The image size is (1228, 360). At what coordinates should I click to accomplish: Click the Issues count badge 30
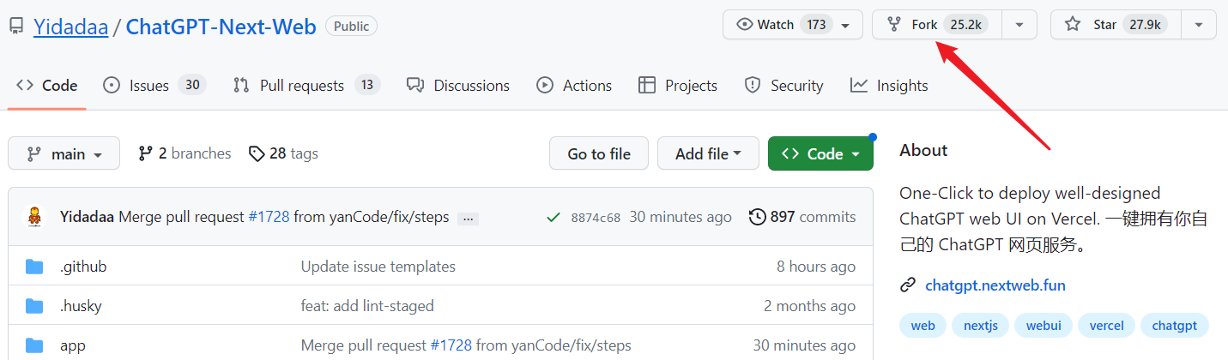click(x=192, y=85)
